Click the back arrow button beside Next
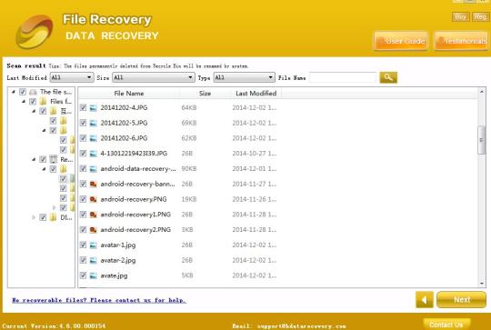The width and height of the screenshot is (491, 330). [x=425, y=300]
